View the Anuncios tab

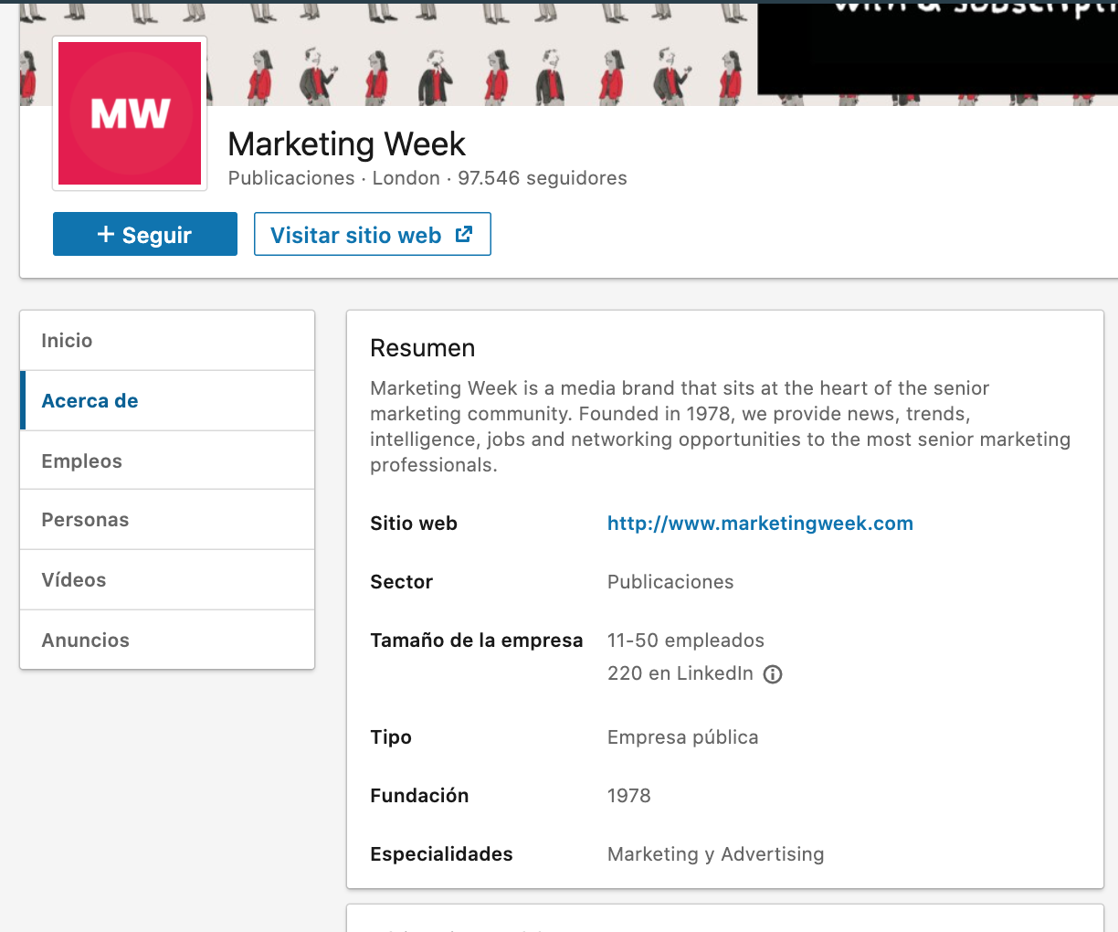tap(167, 640)
